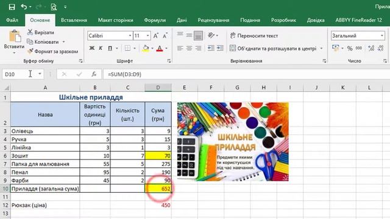The image size is (390, 219).
Task: Open the Дані ribbon tab
Action: (x=182, y=20)
